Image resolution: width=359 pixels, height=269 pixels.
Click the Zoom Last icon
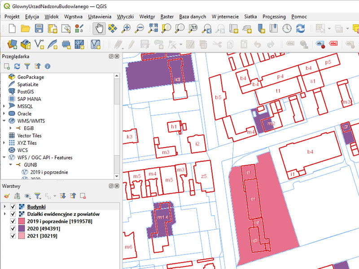207,29
